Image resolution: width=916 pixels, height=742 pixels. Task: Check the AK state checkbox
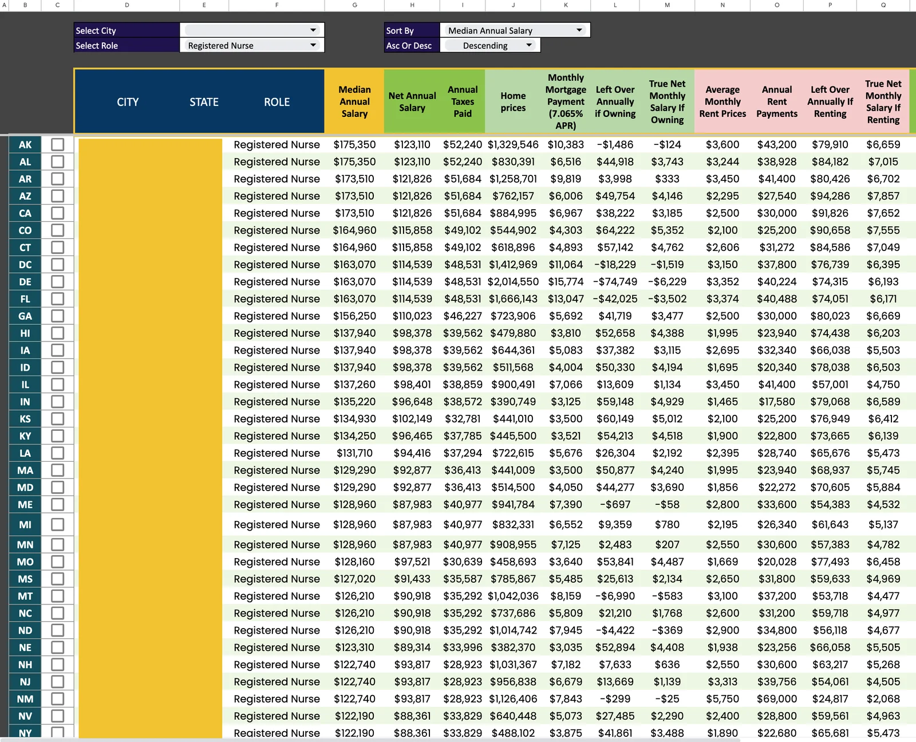point(57,144)
